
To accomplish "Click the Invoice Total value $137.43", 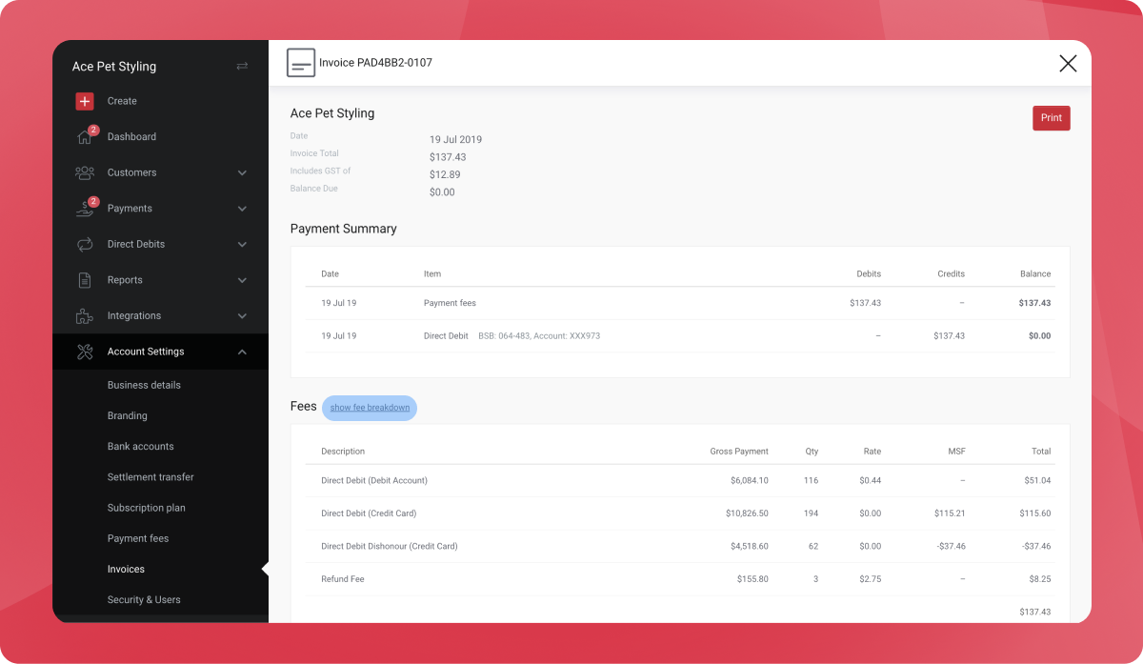I will point(448,157).
